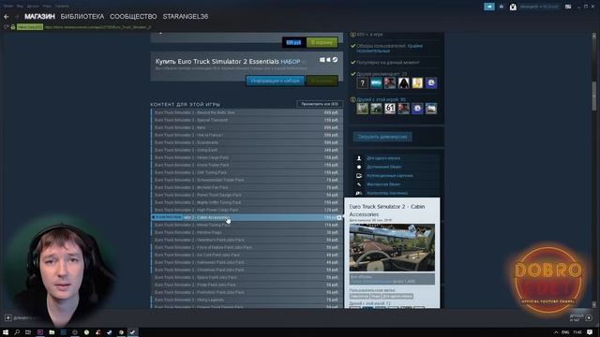Click the green secure lock label in the address bar
The width and height of the screenshot is (600, 337).
pyautogui.click(x=29, y=27)
